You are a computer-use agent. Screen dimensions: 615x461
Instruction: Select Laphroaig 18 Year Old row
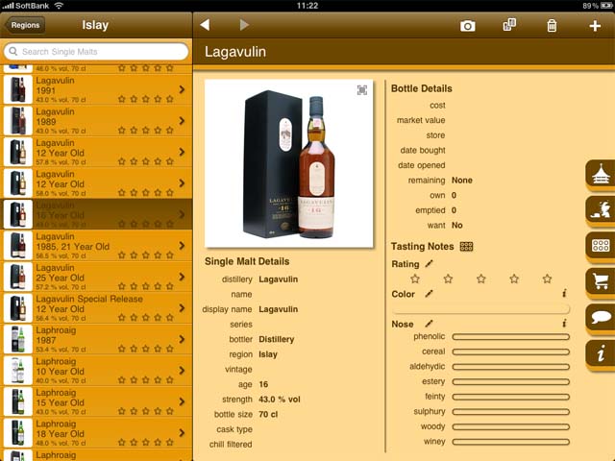96,433
